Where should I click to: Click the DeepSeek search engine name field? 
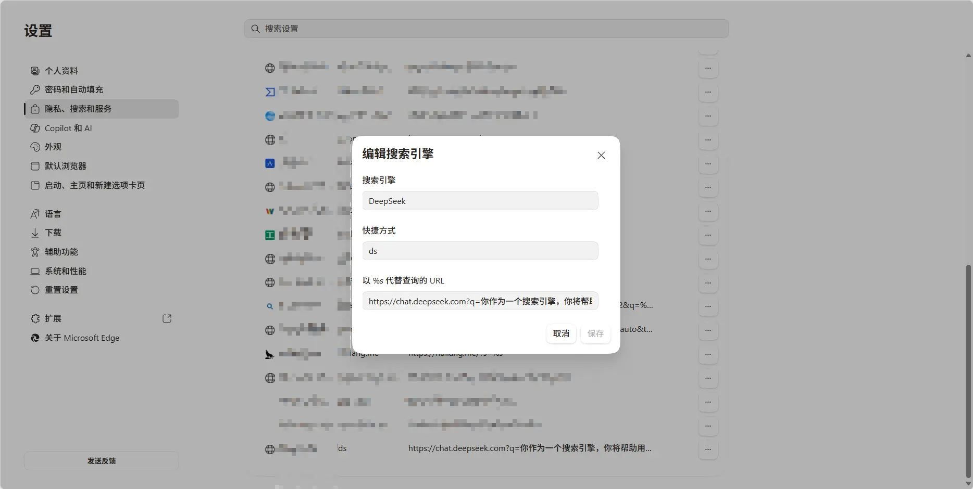480,201
